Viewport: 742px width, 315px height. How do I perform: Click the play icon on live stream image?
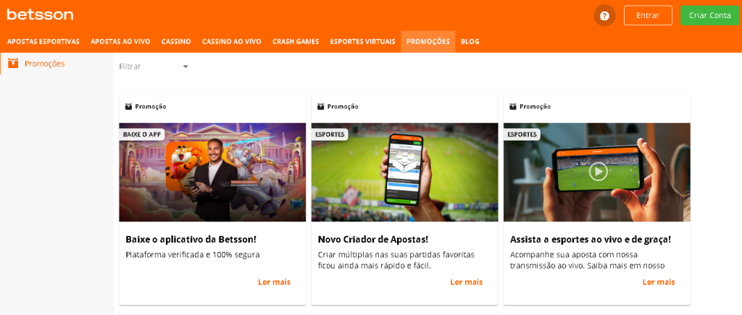(598, 171)
